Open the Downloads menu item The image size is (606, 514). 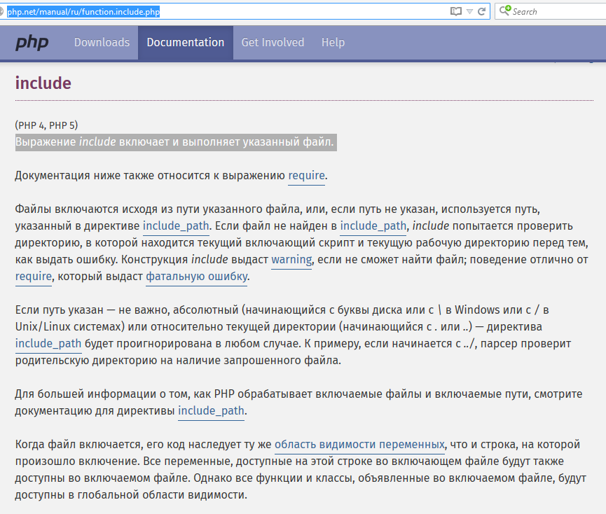(102, 42)
